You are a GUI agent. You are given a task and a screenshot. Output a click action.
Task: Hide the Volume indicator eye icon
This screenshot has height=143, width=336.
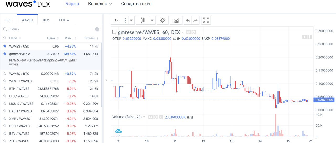click(150, 117)
